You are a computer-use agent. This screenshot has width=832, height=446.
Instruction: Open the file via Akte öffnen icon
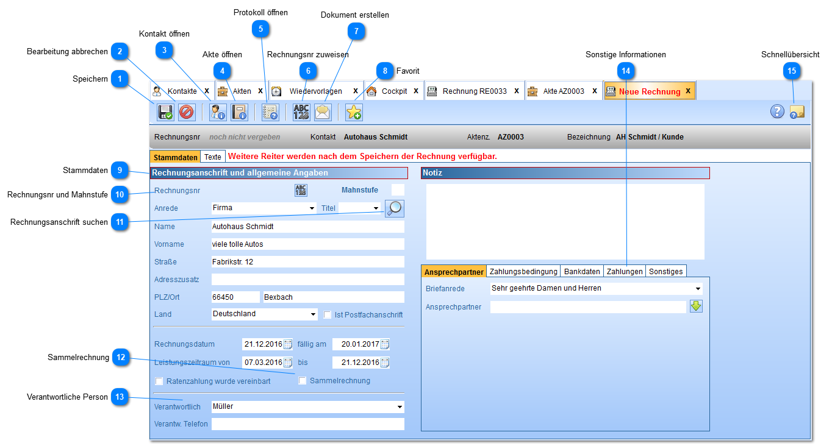pos(239,112)
